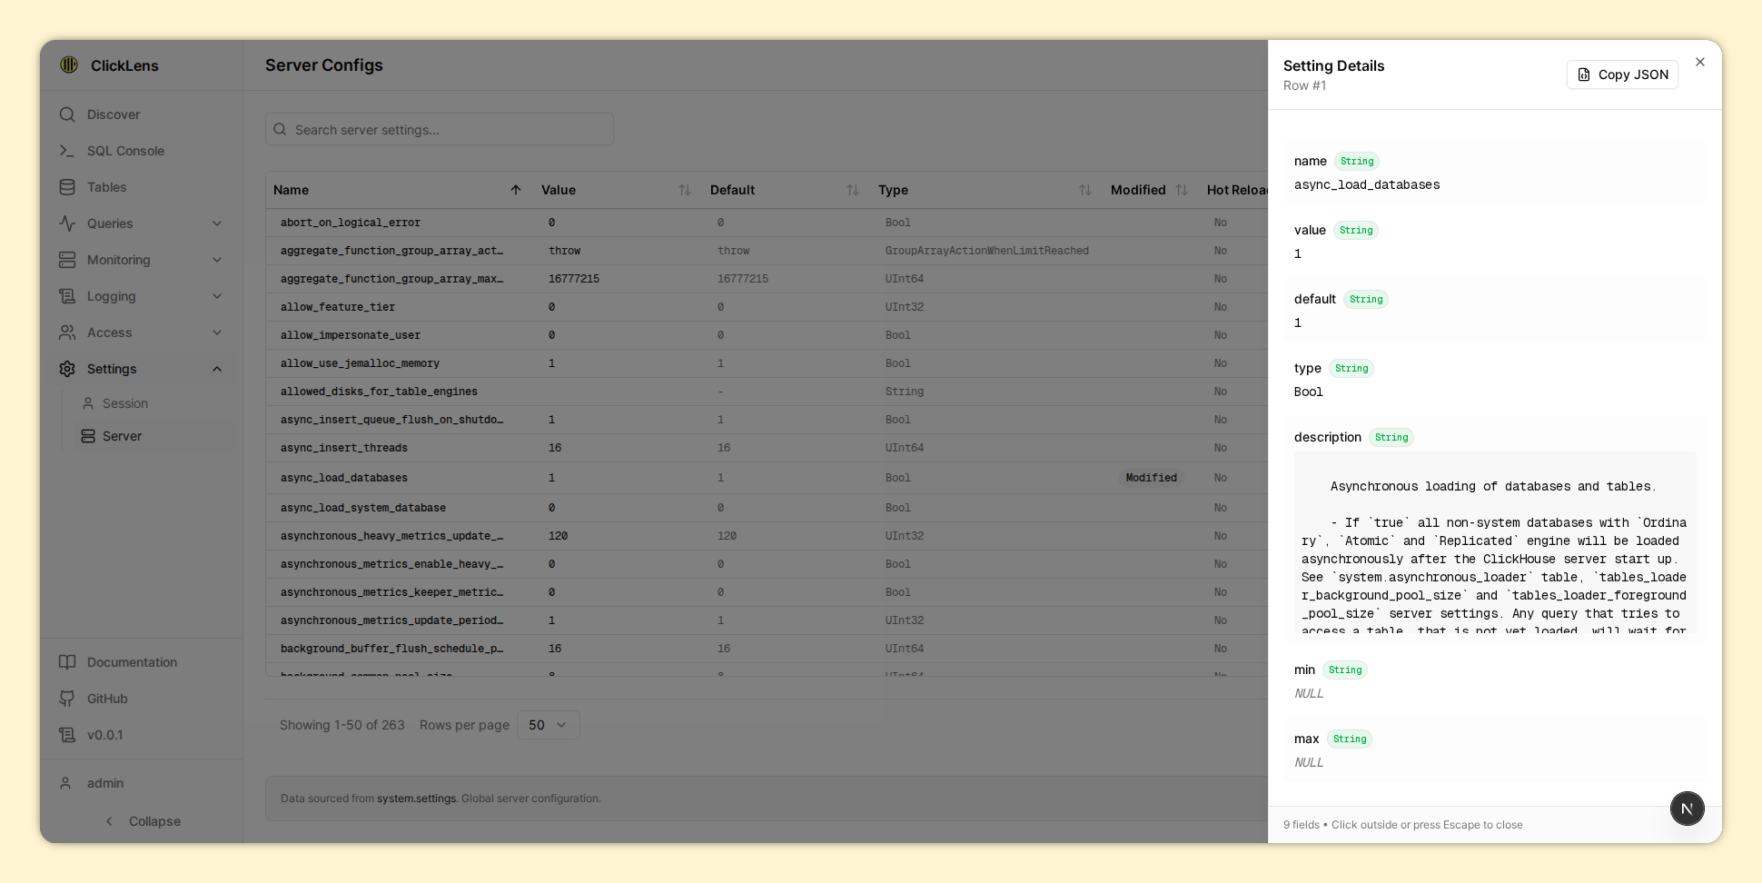Click the Copy JSON button
This screenshot has width=1762, height=883.
[x=1622, y=74]
